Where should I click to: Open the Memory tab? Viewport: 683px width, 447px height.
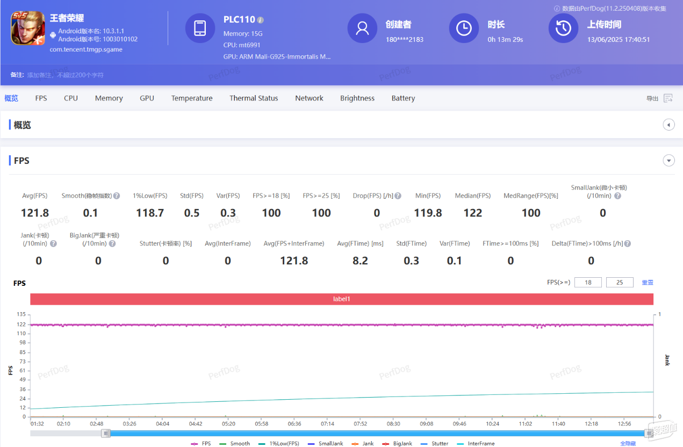click(109, 98)
